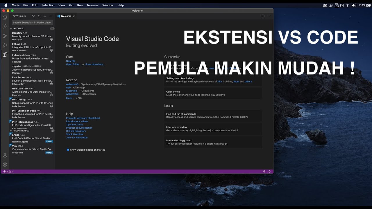Image resolution: width=372 pixels, height=209 pixels.
Task: Open the File menu
Action: tap(26, 5)
